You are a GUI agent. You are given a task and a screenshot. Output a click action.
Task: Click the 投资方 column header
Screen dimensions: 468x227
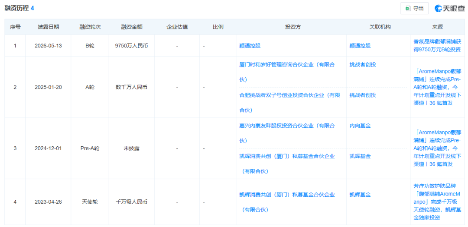(x=291, y=27)
